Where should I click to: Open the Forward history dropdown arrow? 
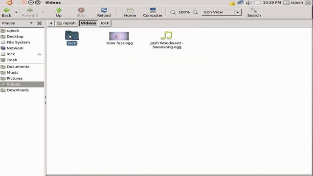click(x=43, y=12)
